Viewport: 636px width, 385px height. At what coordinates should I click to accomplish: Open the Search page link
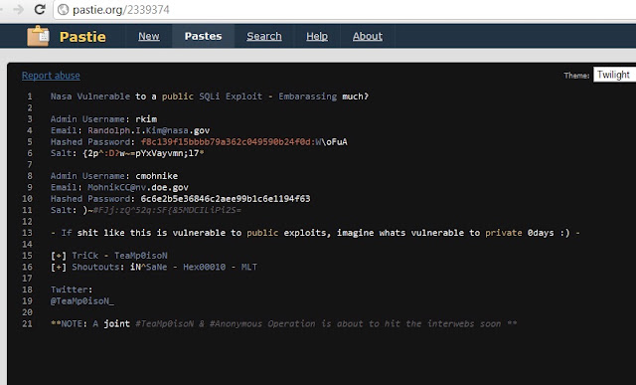pos(264,36)
